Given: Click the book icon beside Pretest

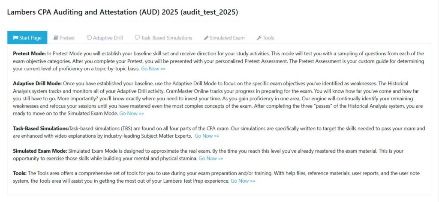Looking at the screenshot, I should coord(56,38).
